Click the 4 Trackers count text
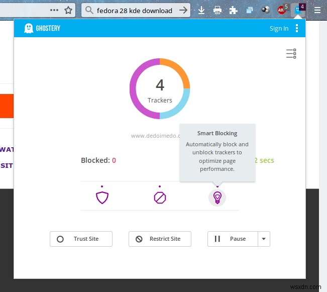Screen dimensions: 327x292 point(160,91)
